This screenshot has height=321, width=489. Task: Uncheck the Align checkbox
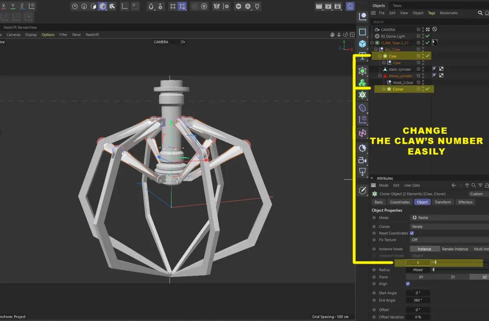(408, 284)
